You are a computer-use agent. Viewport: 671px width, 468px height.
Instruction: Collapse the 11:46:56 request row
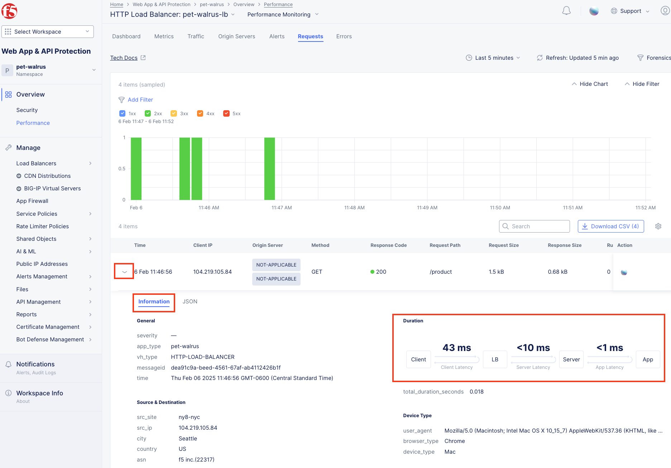(124, 272)
